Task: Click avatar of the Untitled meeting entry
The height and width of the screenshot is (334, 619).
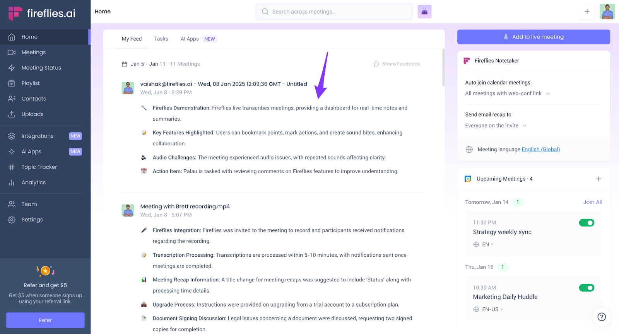Action: tap(128, 88)
